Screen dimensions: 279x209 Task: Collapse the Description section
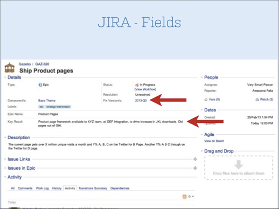pyautogui.click(x=5, y=138)
